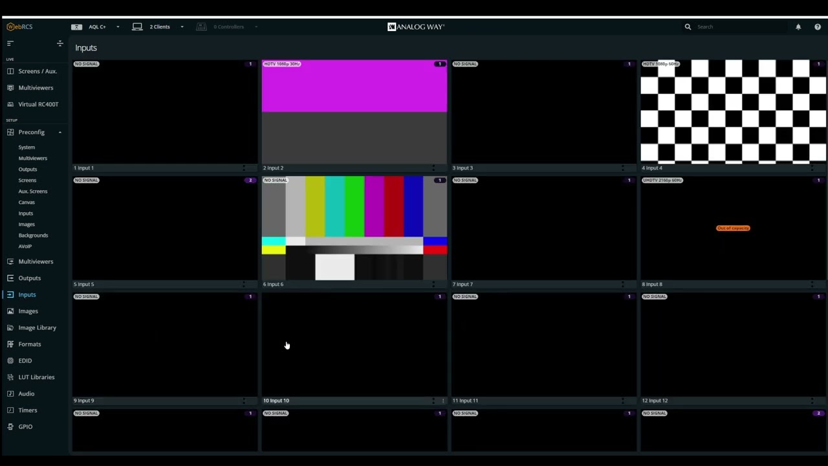Click the EDID chip icon
Viewport: 828px width, 466px height.
pyautogui.click(x=10, y=361)
